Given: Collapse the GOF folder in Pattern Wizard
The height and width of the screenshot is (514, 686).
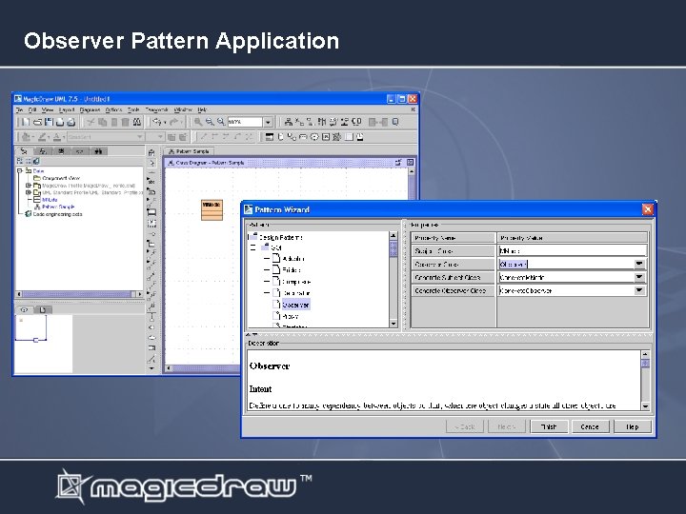Looking at the screenshot, I should click(x=252, y=247).
